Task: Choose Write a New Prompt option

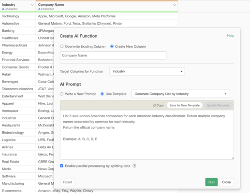Action: point(61,94)
